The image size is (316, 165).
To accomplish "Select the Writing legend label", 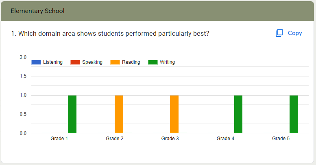I will 167,62.
